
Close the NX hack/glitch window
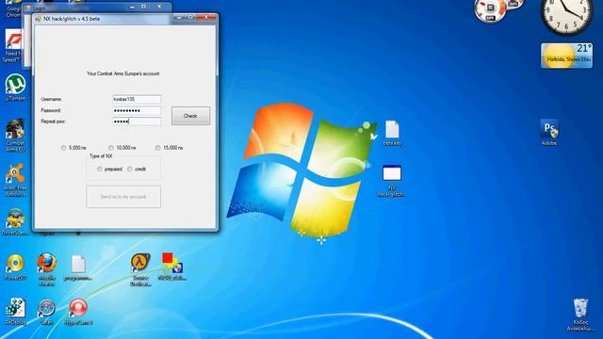click(206, 17)
